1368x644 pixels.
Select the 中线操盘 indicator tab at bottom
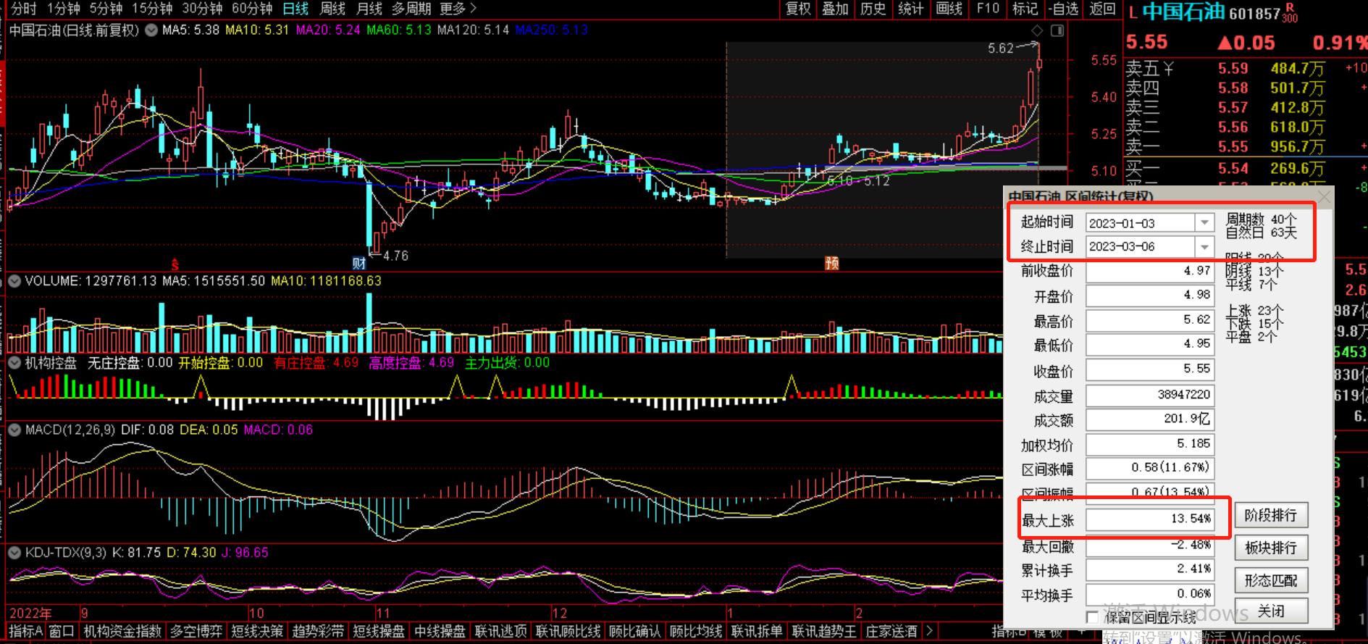click(440, 632)
